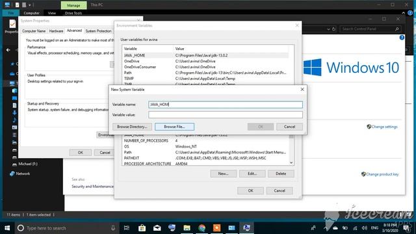Open System Protection tab in System Properties
The width and height of the screenshot is (416, 234).
pos(98,31)
